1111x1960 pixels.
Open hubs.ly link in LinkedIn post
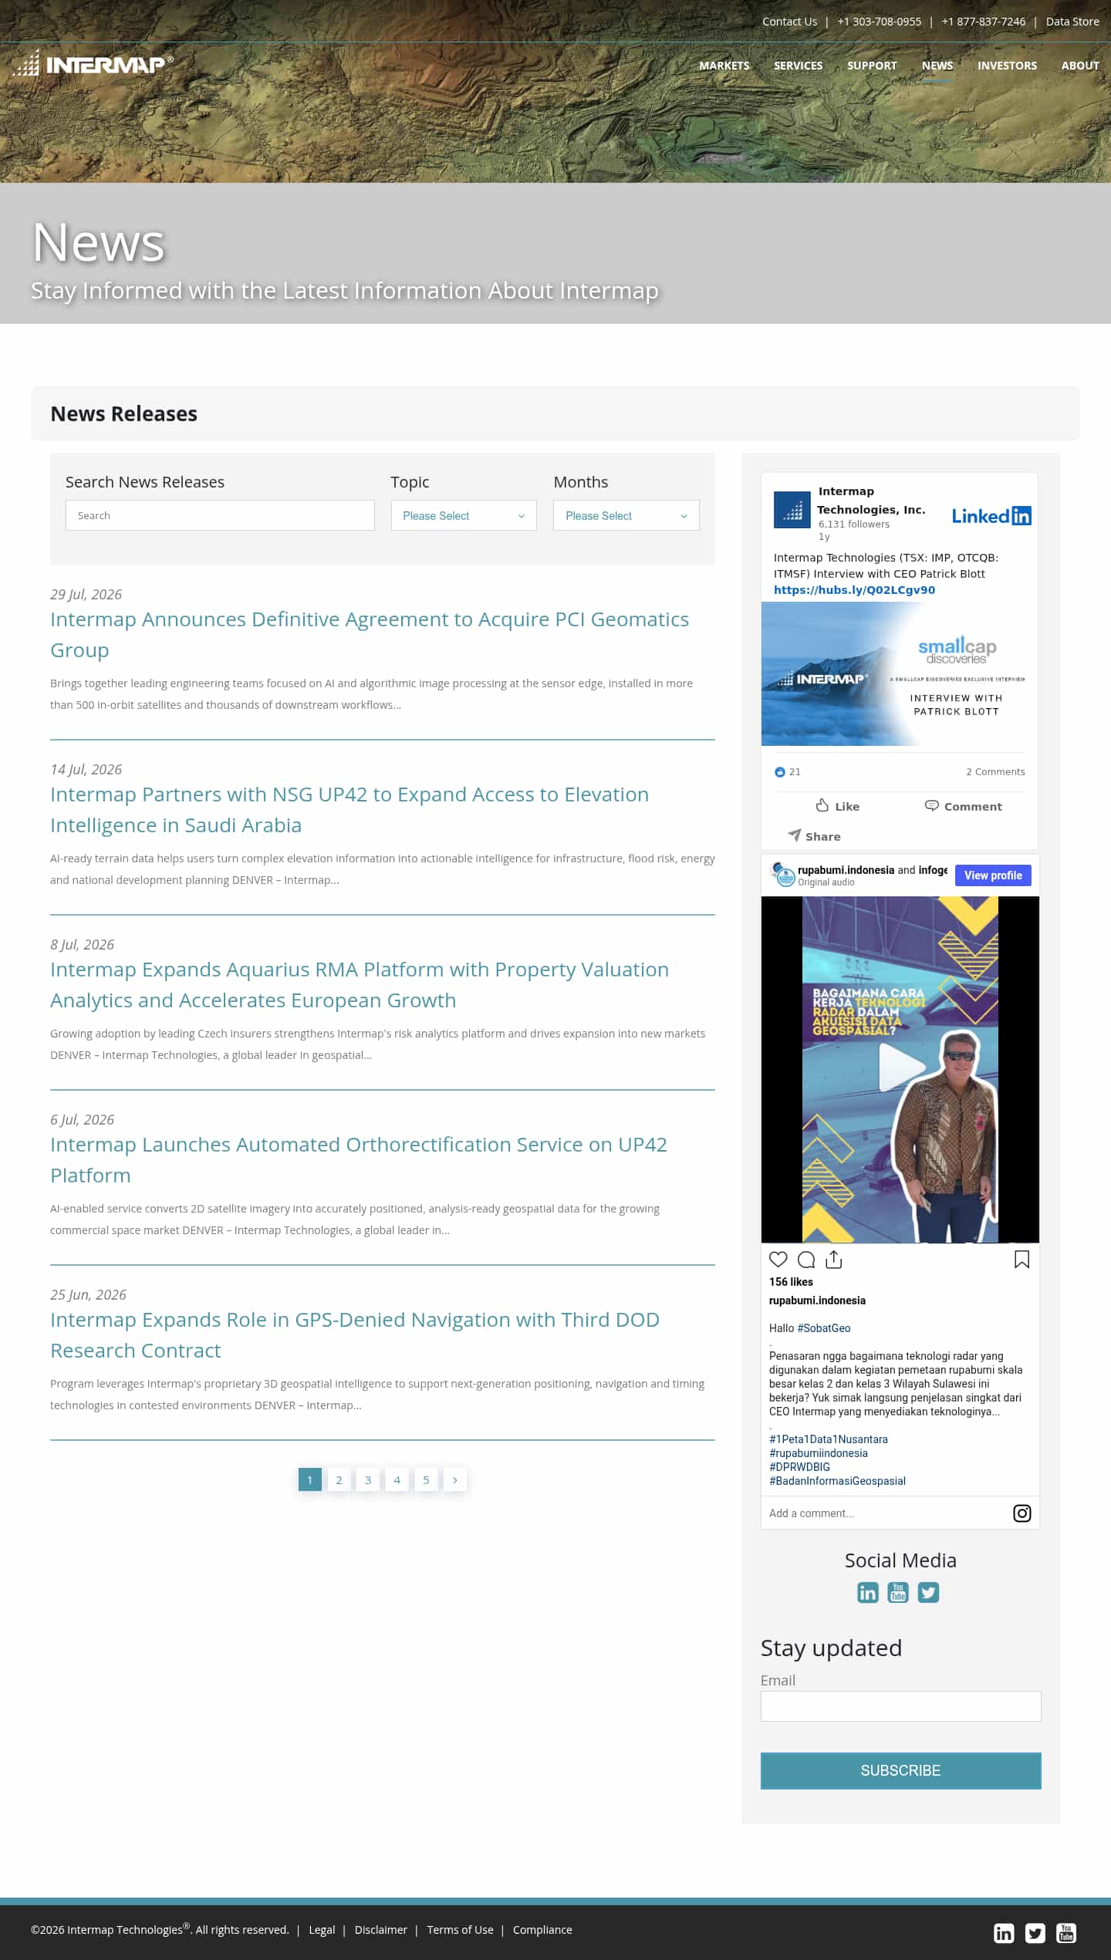854,590
